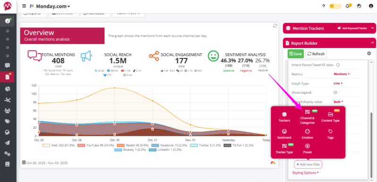
Task: Refresh the Overview widget with the reload icon
Action: click(x=275, y=26)
